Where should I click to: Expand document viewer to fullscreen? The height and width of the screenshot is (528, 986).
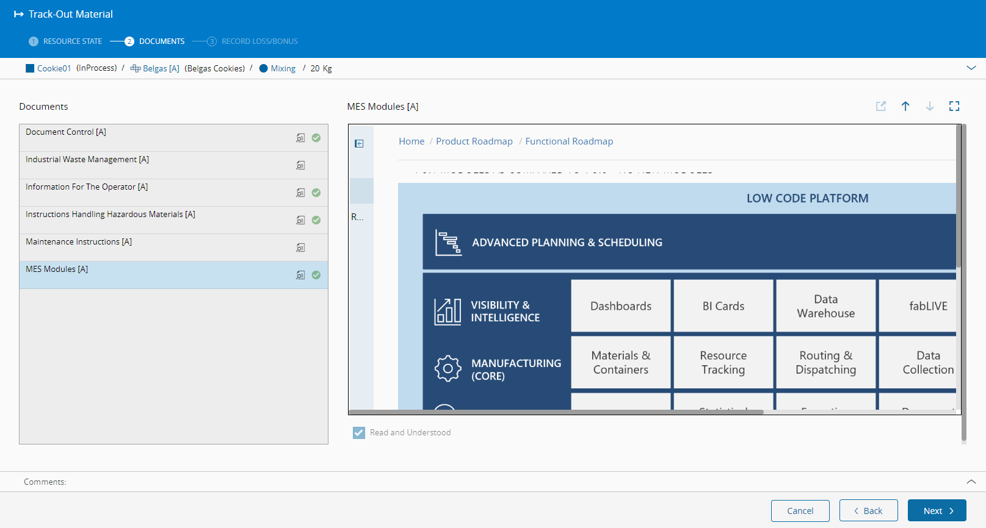(954, 106)
